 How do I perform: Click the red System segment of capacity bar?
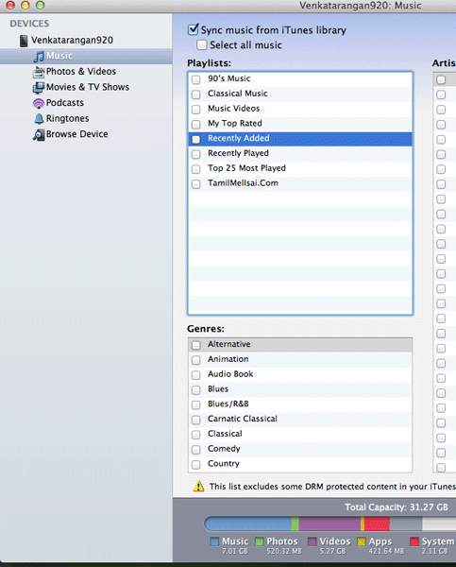pos(377,524)
